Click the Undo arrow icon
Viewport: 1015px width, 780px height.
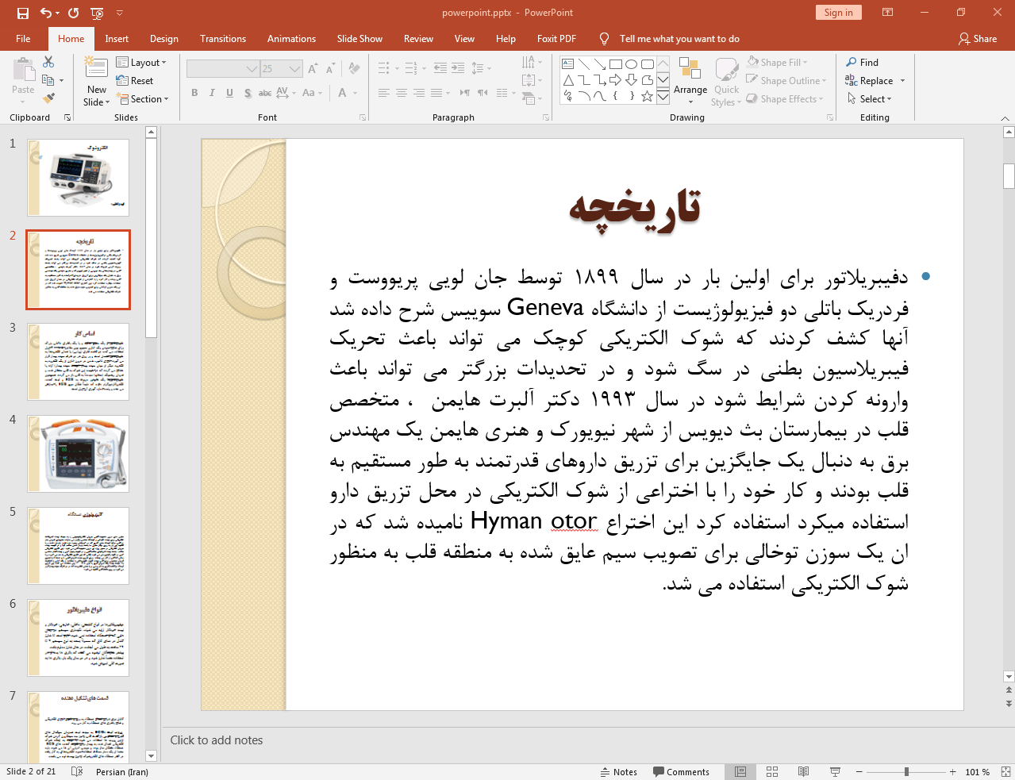[47, 13]
